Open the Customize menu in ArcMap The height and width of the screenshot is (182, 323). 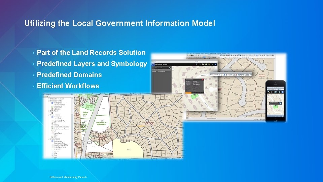click(x=219, y=53)
